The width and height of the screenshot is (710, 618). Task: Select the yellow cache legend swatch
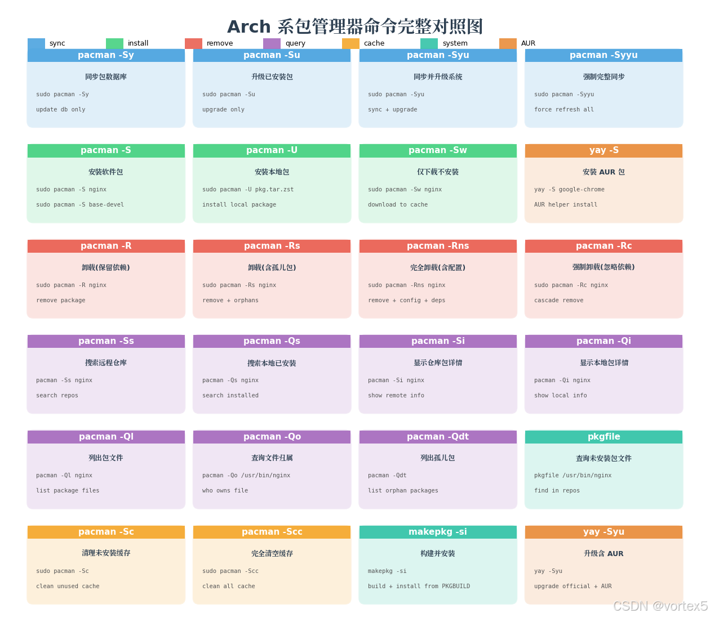pos(350,43)
